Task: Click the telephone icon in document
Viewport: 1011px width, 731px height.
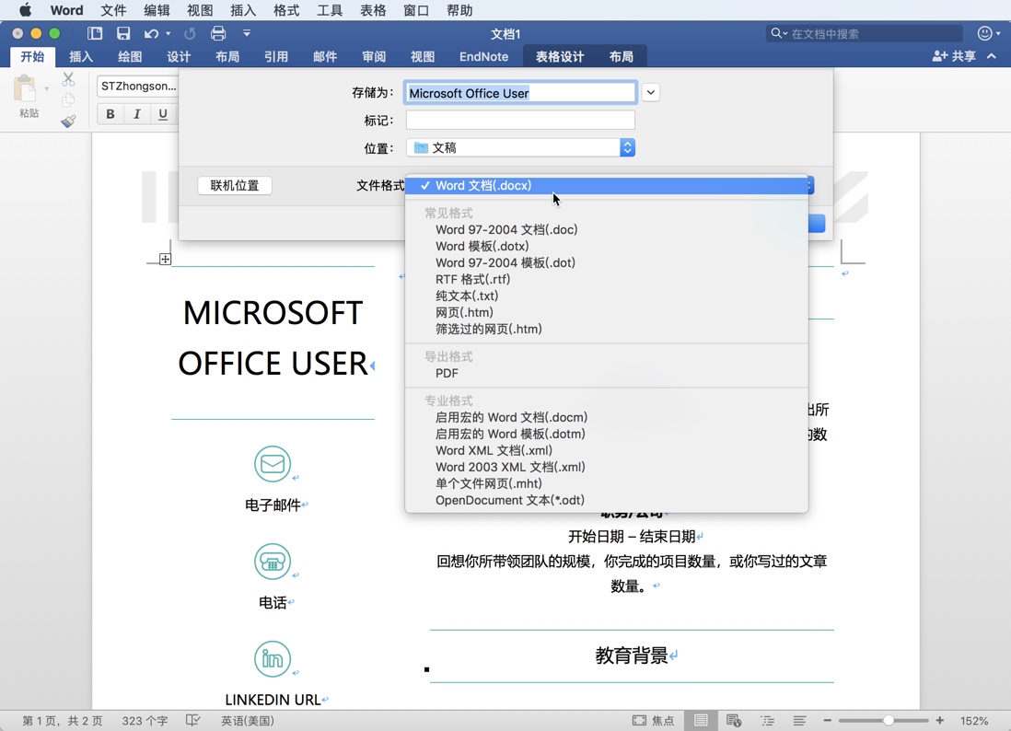Action: tap(273, 562)
